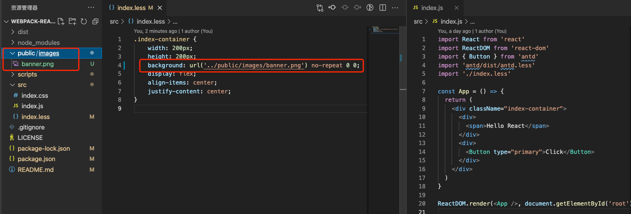Refresh the explorer file tree
Viewport: 631px width, 214px height.
coord(84,21)
